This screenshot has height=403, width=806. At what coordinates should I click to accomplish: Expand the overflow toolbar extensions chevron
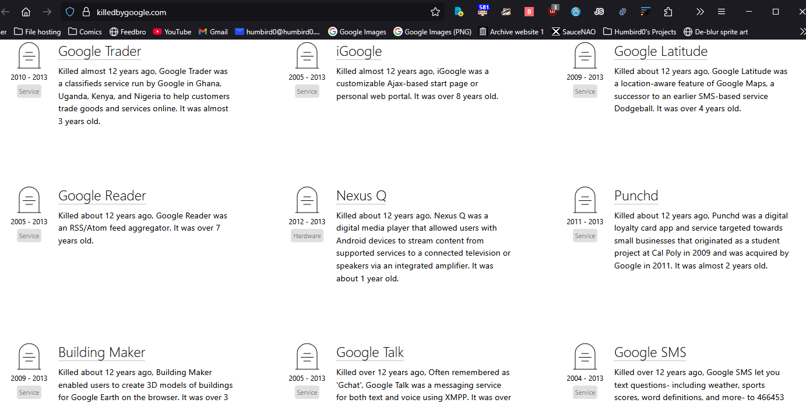(x=700, y=12)
